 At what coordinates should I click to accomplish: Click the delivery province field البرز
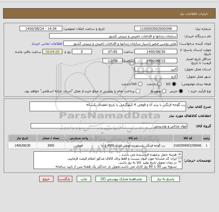point(156,69)
